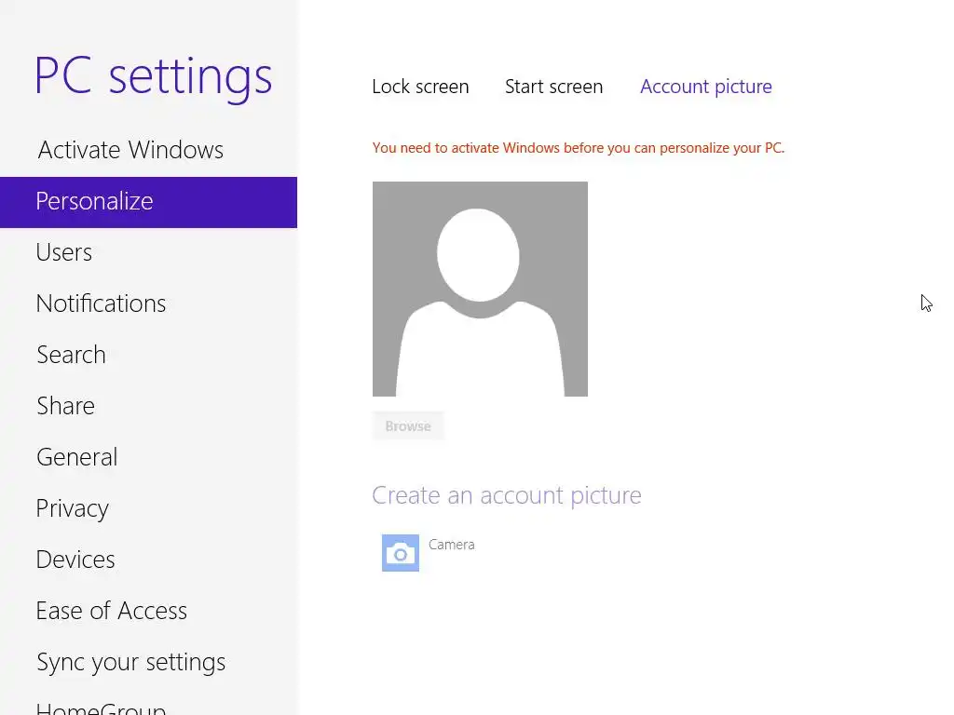Open HomeGroup settings

[x=101, y=708]
